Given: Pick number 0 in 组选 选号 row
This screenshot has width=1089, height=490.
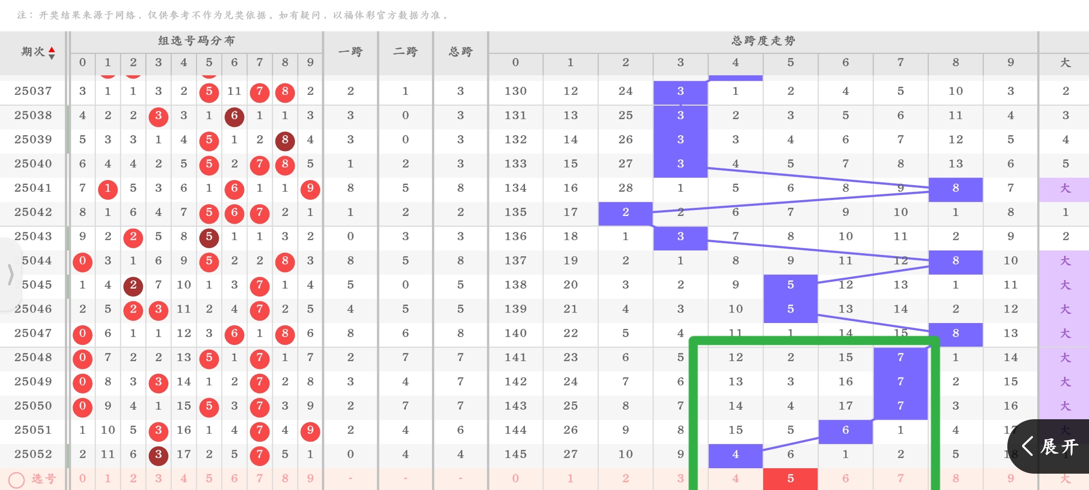Looking at the screenshot, I should click(83, 478).
